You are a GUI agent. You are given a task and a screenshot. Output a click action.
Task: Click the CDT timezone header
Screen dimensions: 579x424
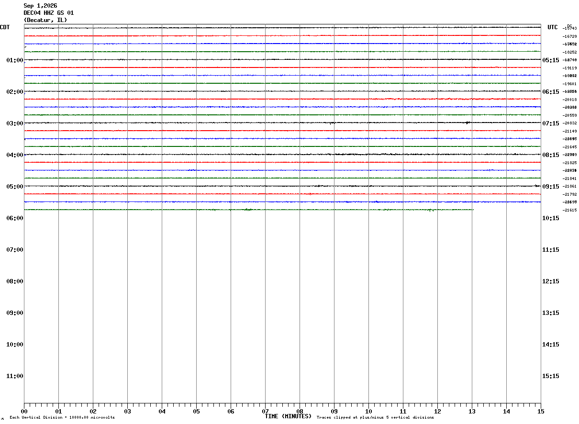(x=5, y=27)
